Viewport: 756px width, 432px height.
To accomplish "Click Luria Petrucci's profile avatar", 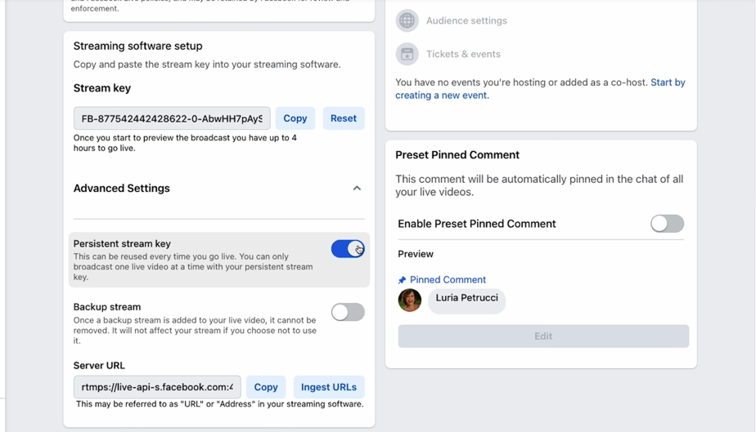I will click(410, 301).
